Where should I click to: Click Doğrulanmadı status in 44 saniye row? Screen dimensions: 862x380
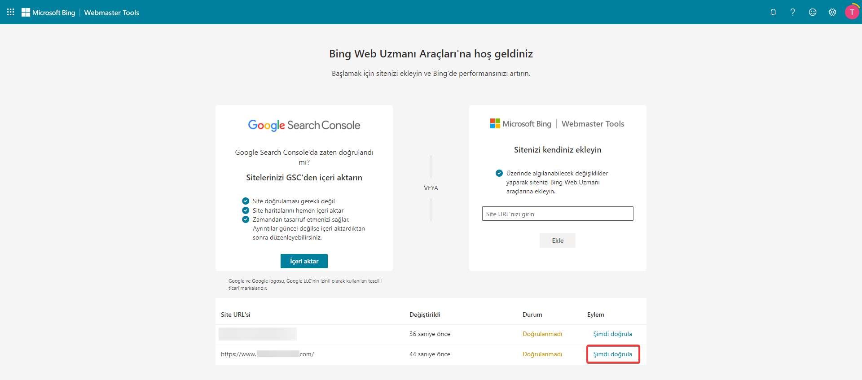542,354
